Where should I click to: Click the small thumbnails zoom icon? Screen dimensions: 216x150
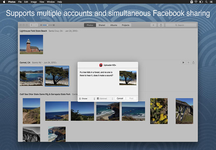pos(41,25)
